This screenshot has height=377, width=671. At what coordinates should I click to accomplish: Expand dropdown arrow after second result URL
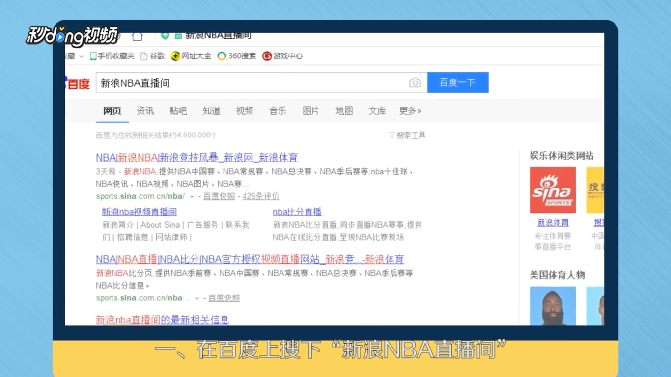coord(197,298)
